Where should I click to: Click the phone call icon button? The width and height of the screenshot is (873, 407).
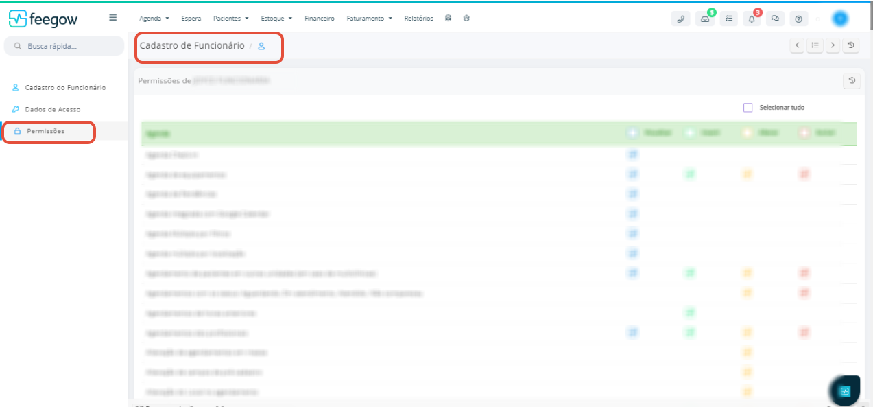pos(680,19)
